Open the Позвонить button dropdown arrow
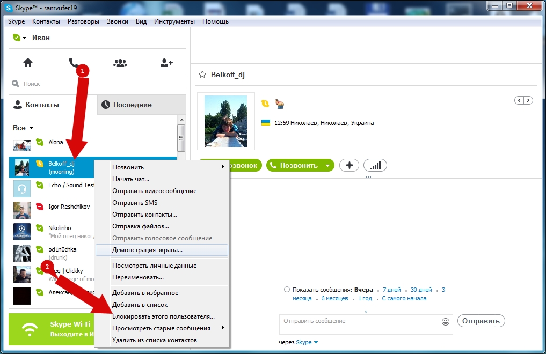546x354 pixels. click(327, 166)
